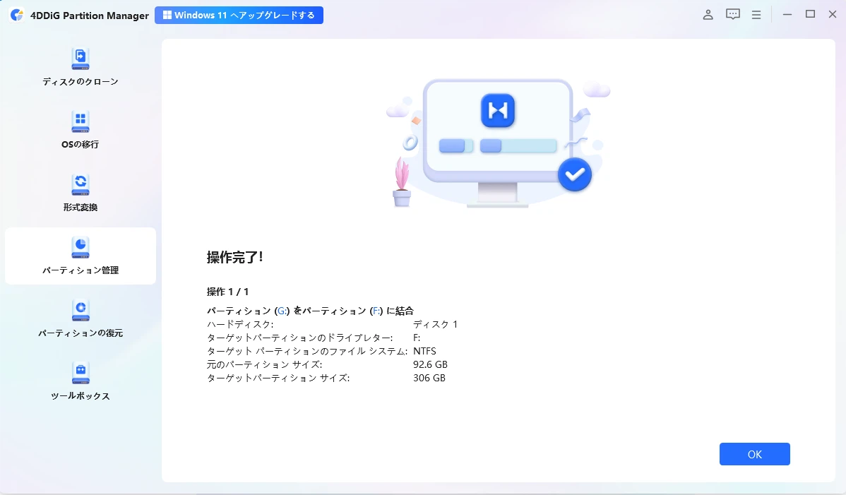The height and width of the screenshot is (495, 846).
Task: Select the ディスクのクローン sidebar label
Action: coord(81,81)
